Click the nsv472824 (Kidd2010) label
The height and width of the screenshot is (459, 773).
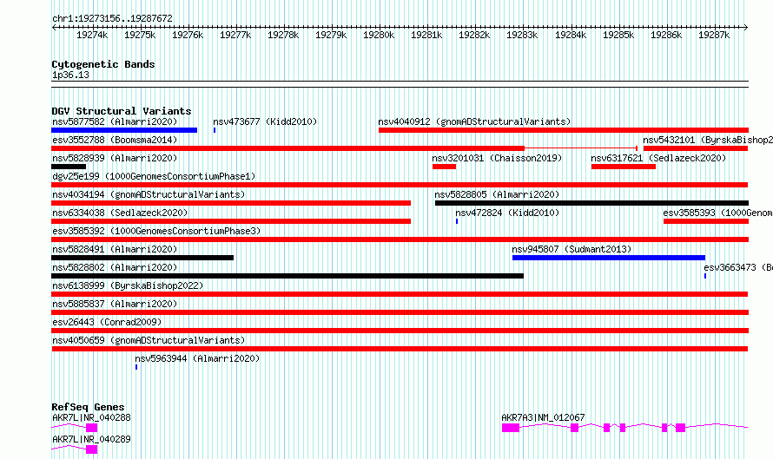pos(507,213)
